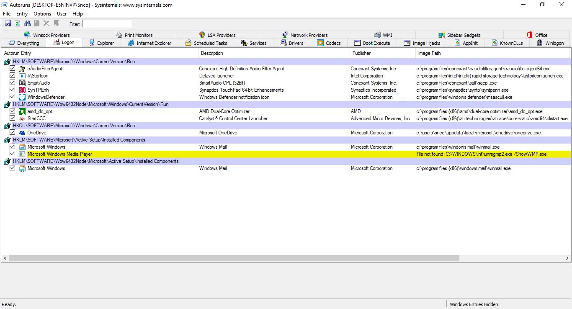Click registry icon beside HKLM Wow6432Node Run key
This screenshot has width=572, height=309.
[8, 104]
